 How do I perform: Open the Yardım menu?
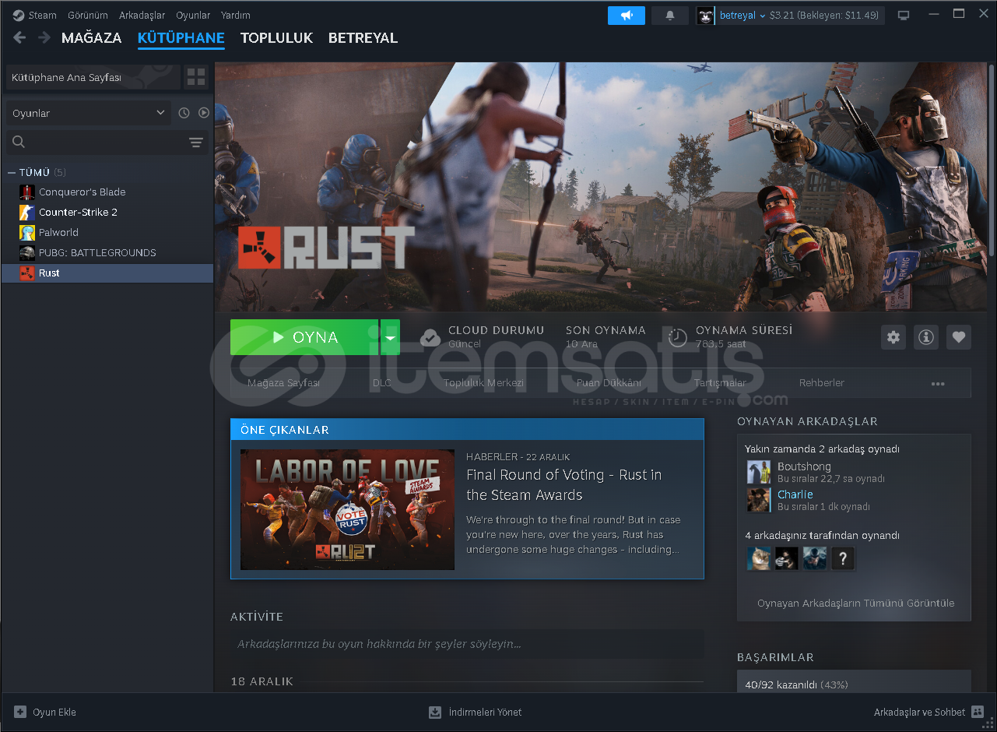[x=236, y=15]
